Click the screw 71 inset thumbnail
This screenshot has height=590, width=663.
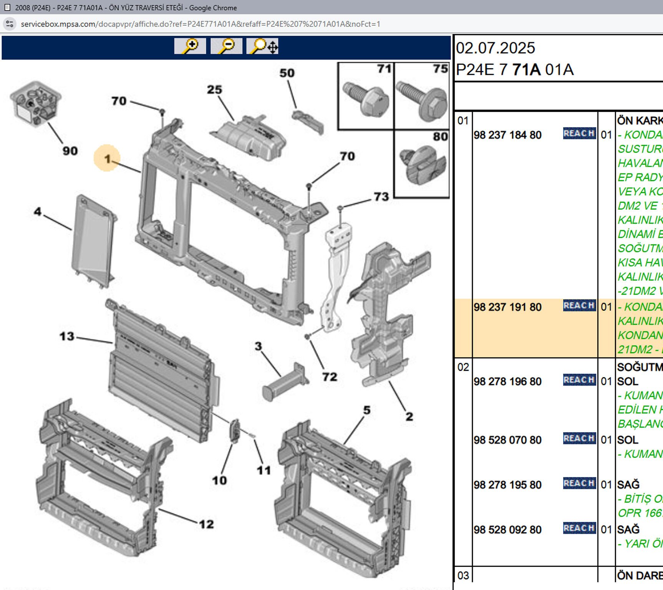(x=366, y=96)
